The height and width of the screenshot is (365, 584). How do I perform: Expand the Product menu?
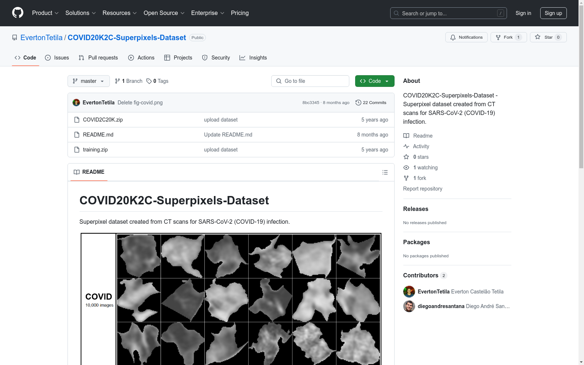pos(45,13)
